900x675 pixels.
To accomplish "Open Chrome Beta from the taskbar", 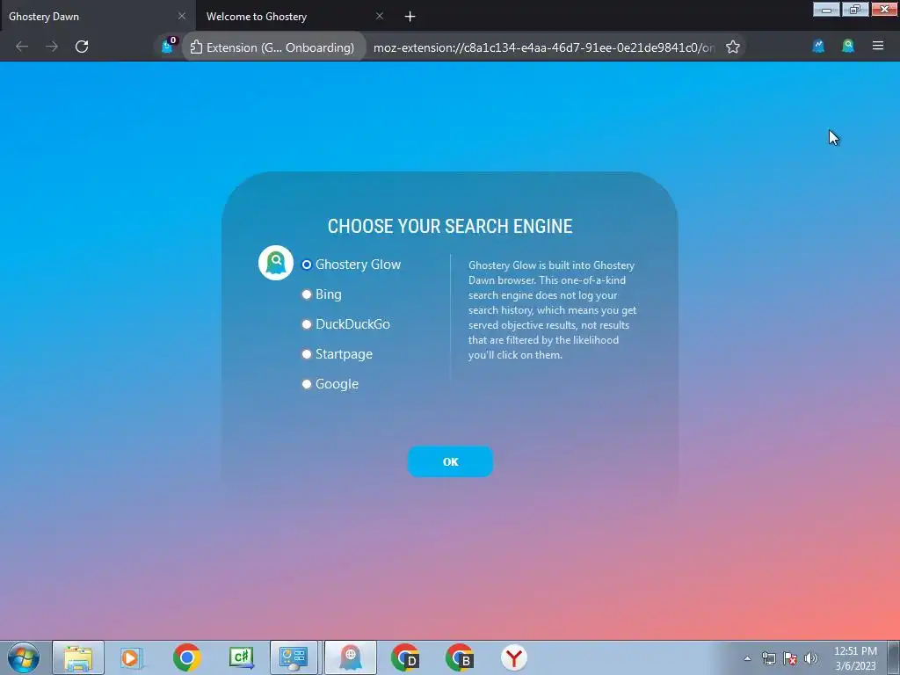I will click(x=460, y=657).
